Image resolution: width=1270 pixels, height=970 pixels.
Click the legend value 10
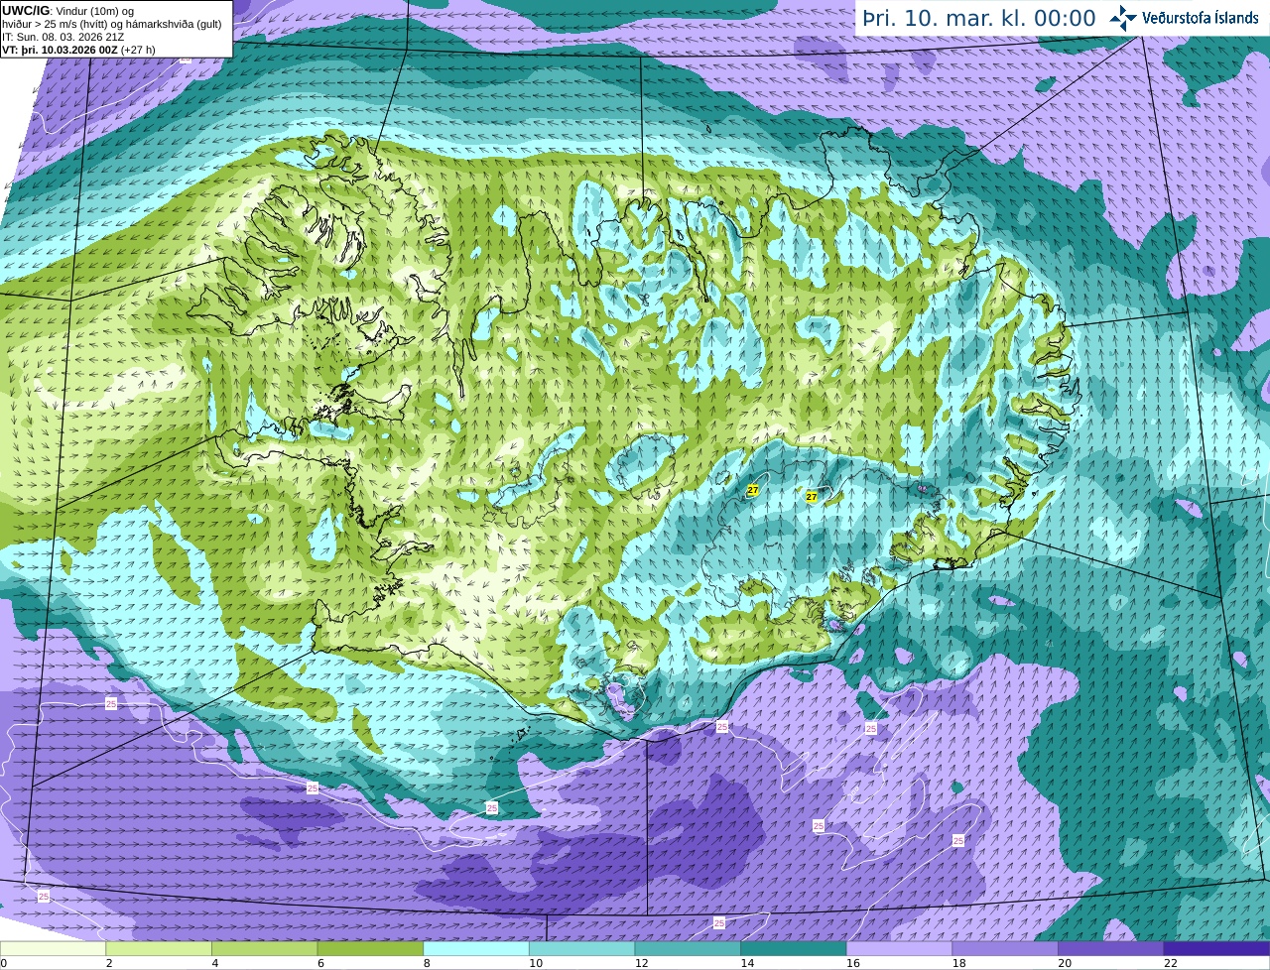pos(536,963)
